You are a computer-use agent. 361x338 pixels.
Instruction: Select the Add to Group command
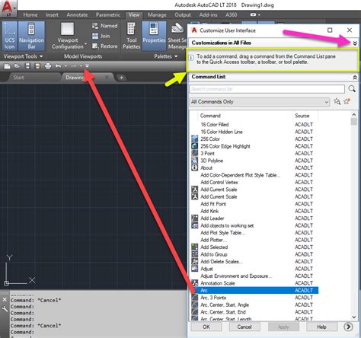pos(254,254)
